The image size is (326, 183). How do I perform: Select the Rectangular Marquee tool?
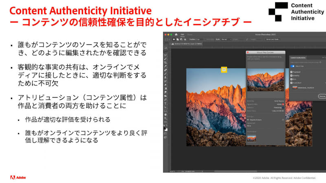point(165,51)
